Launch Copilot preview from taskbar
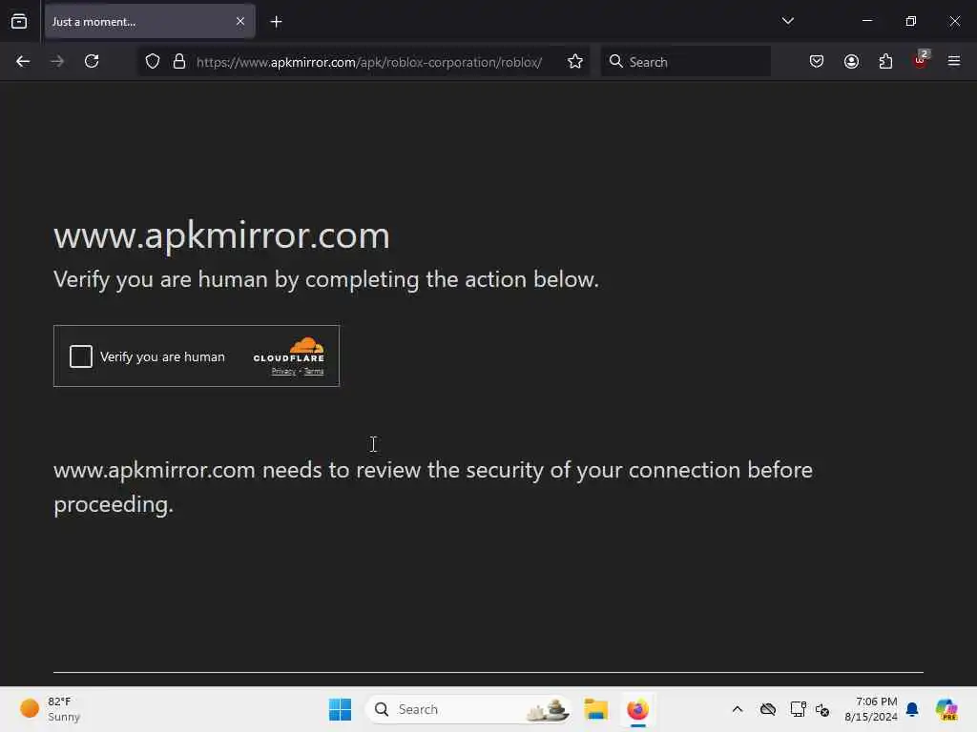Screen dimensions: 977x732 click(946, 709)
